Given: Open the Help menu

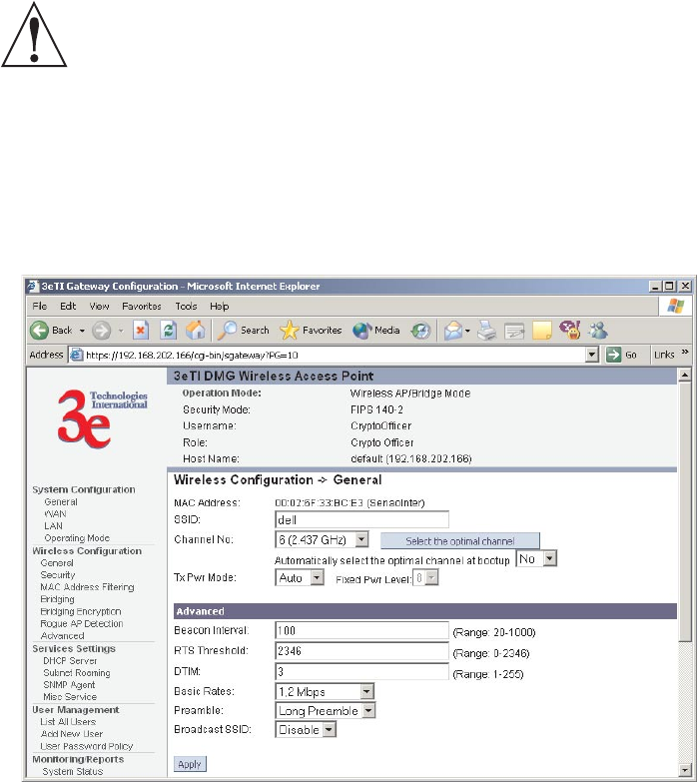Looking at the screenshot, I should (x=220, y=307).
